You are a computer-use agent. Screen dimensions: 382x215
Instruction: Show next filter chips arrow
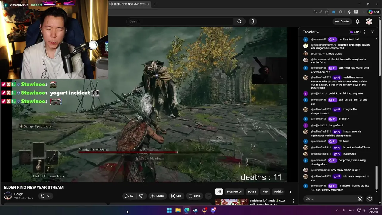pyautogui.click(x=290, y=192)
